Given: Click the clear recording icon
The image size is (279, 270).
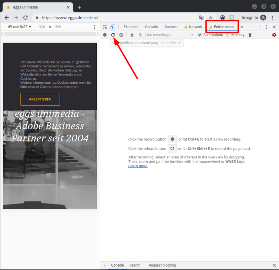Looking at the screenshot, I should pyautogui.click(x=121, y=35).
